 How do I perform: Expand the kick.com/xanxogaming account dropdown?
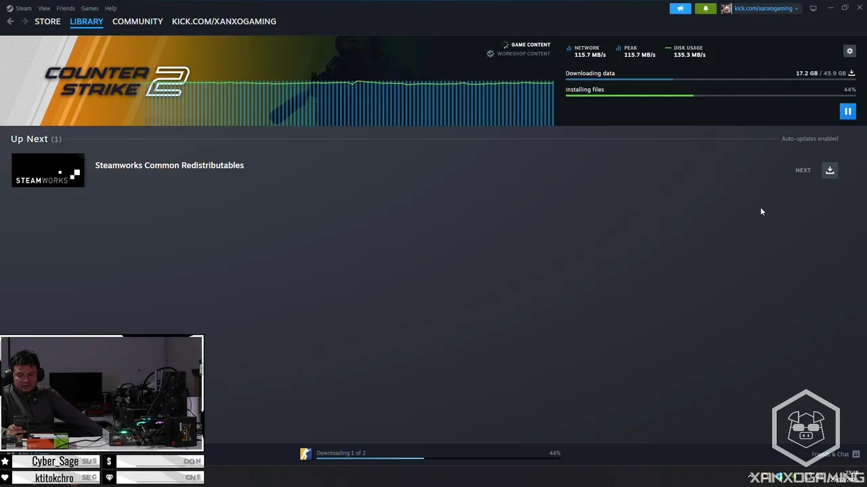point(766,8)
